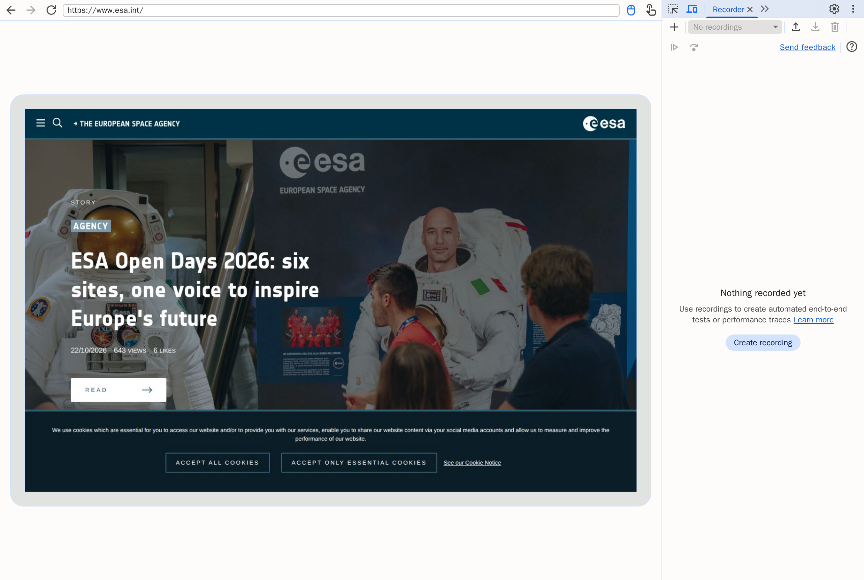Open the No recordings dropdown
864x580 pixels.
coord(734,27)
